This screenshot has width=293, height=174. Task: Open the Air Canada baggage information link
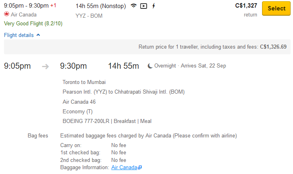[124, 167]
